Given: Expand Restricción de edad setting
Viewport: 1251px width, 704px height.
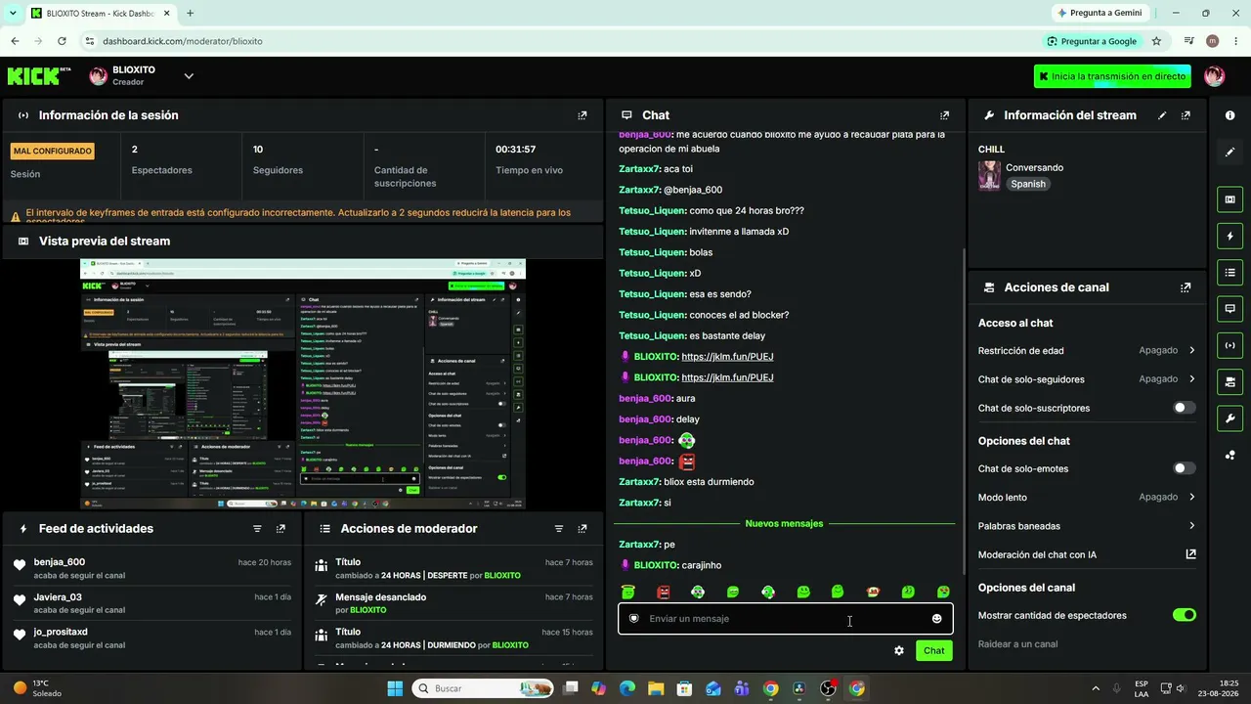Looking at the screenshot, I should pos(1087,350).
